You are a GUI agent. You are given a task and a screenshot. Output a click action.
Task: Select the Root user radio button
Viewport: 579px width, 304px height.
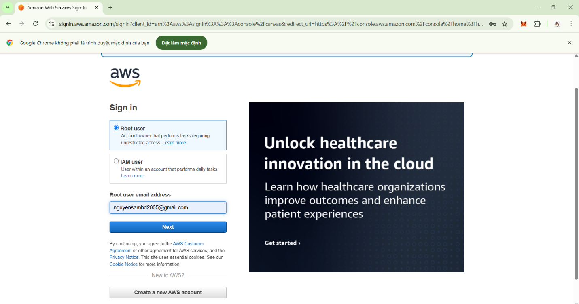(116, 127)
